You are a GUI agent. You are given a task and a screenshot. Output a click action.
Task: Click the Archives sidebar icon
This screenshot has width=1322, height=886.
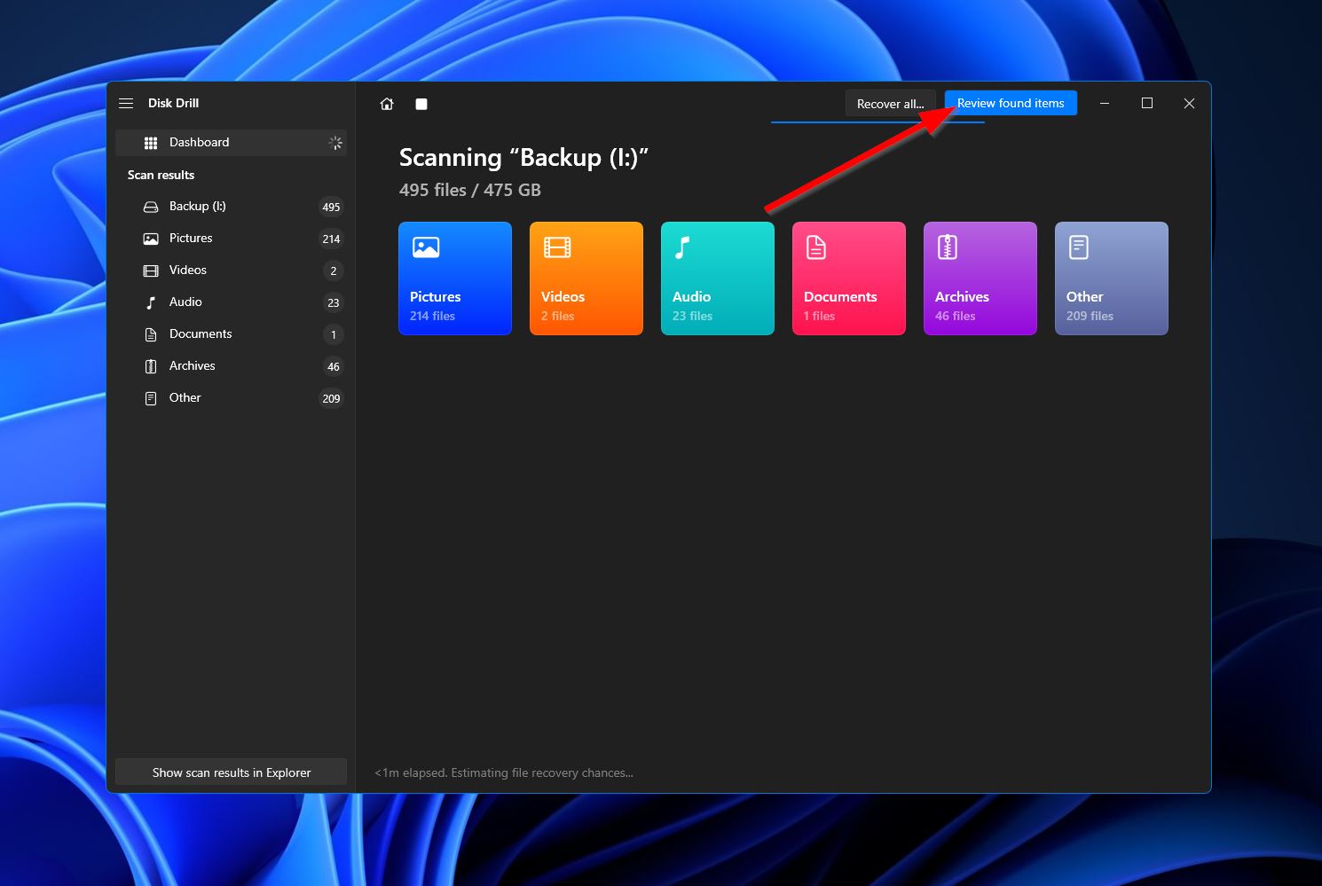151,366
